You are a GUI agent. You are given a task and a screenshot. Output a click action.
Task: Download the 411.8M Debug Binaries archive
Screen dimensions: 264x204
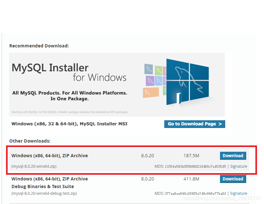point(233,179)
